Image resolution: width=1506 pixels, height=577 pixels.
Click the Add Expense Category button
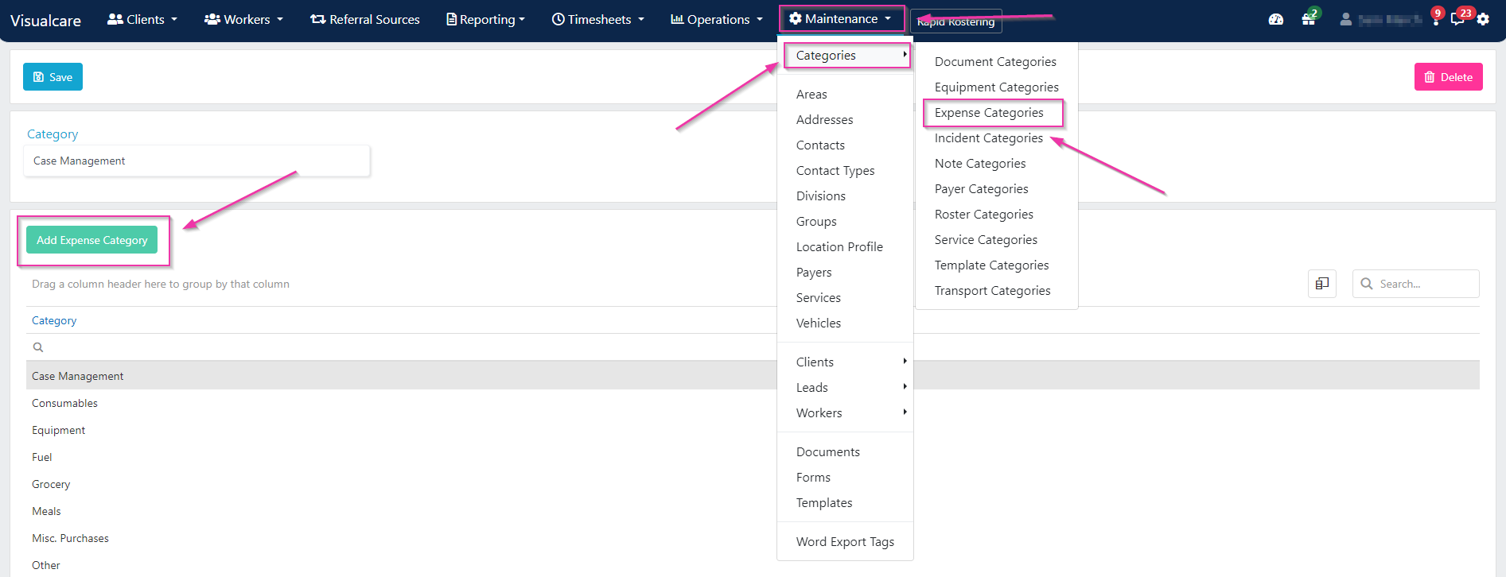(x=91, y=240)
